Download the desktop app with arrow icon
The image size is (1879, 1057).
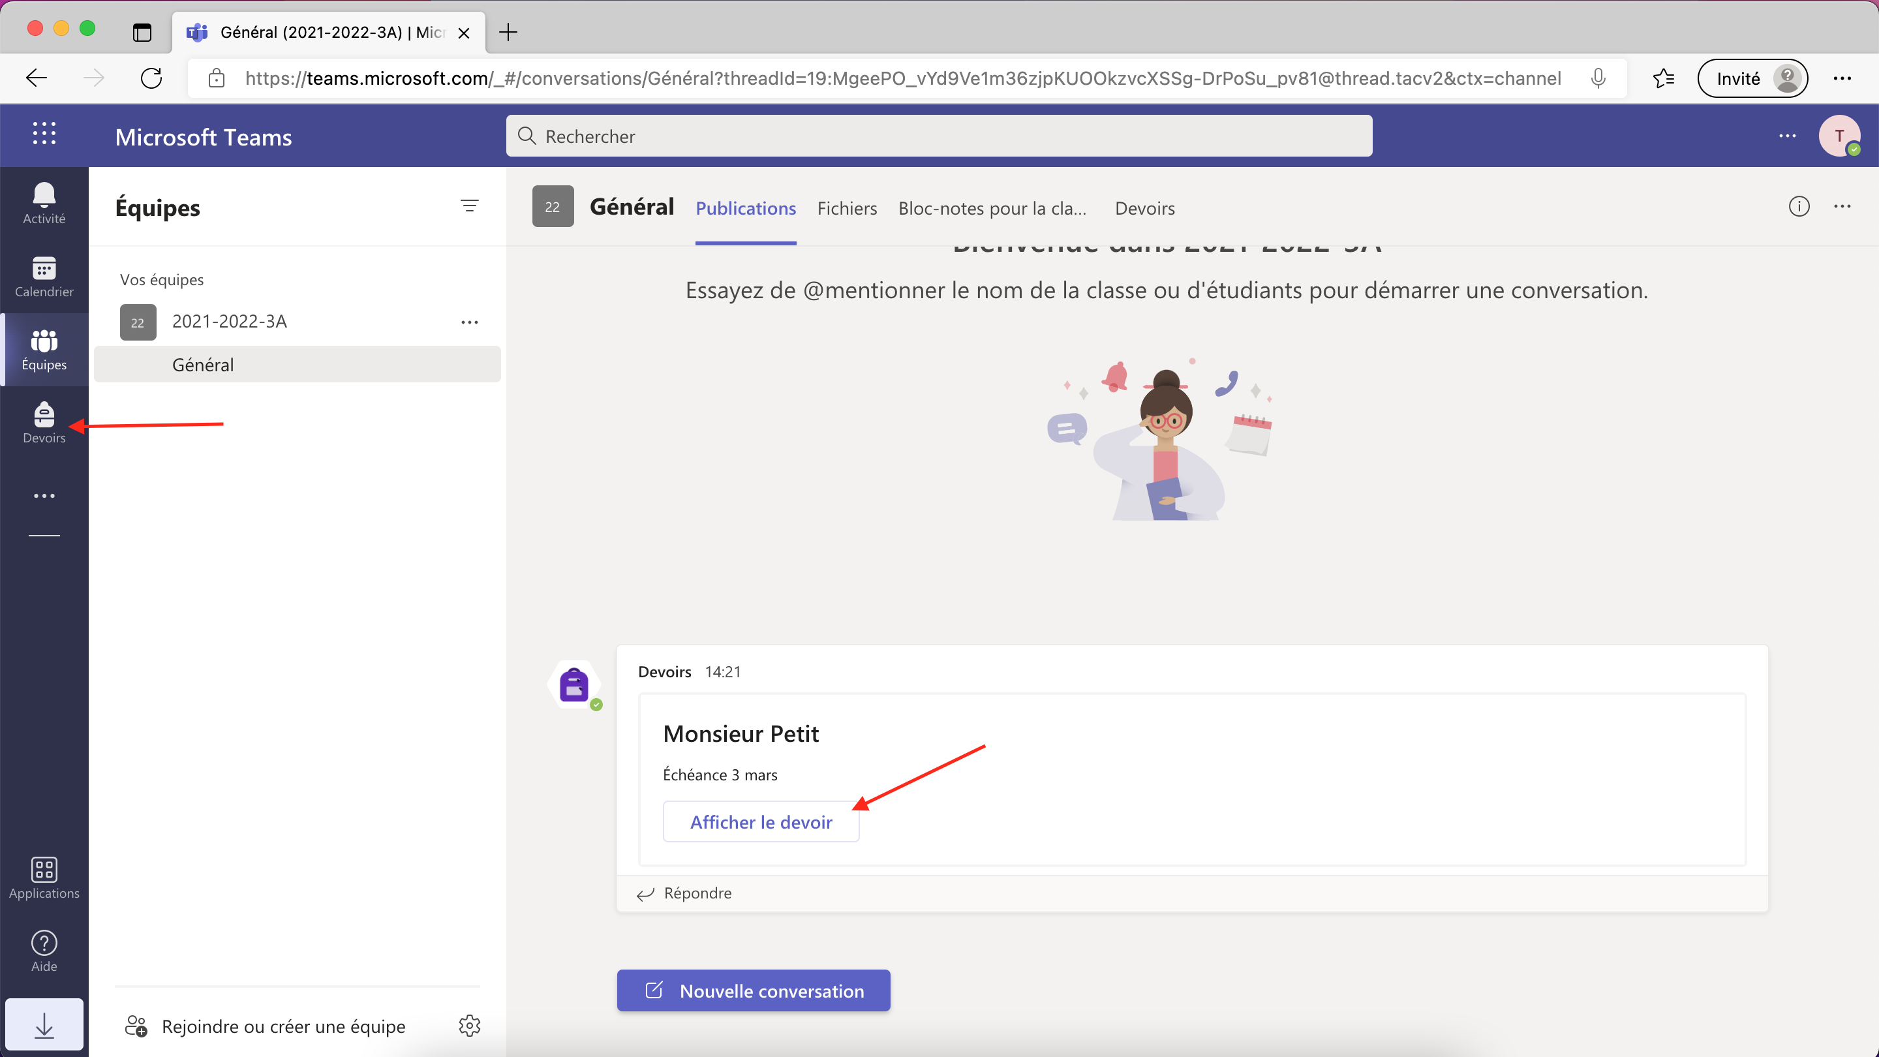[44, 1025]
